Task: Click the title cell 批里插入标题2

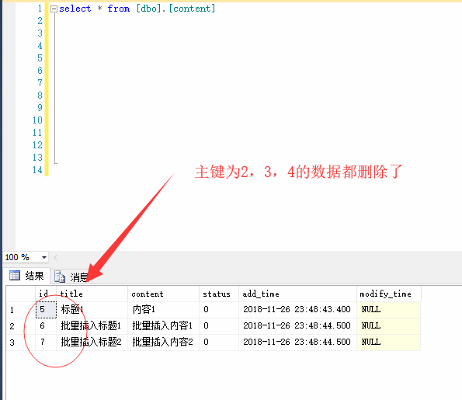Action: coord(92,342)
